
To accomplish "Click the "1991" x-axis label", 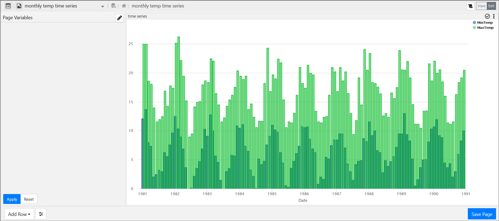I will click(x=466, y=194).
